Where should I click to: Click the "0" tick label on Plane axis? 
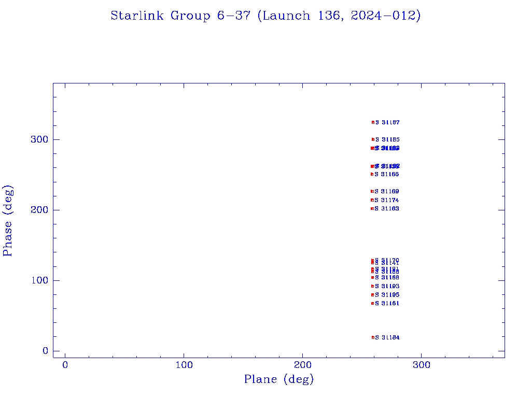[x=65, y=365]
